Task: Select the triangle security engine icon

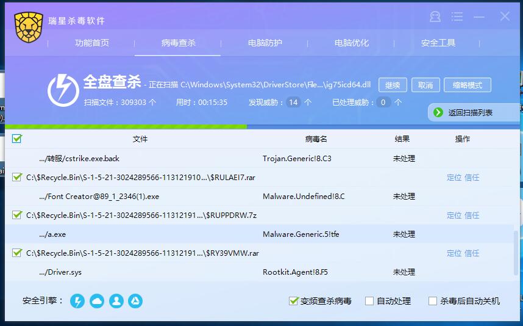Action: [135, 301]
